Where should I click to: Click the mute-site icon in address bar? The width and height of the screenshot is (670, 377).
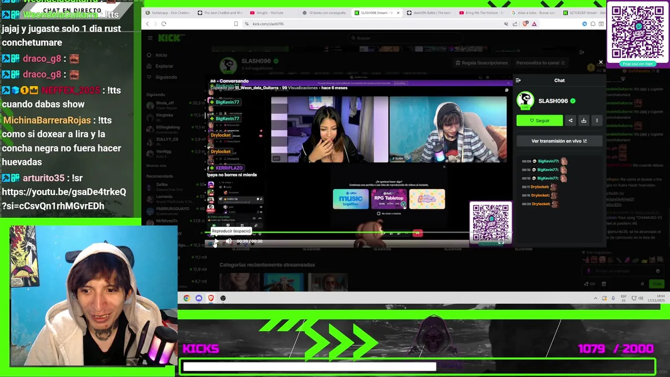click(506, 24)
